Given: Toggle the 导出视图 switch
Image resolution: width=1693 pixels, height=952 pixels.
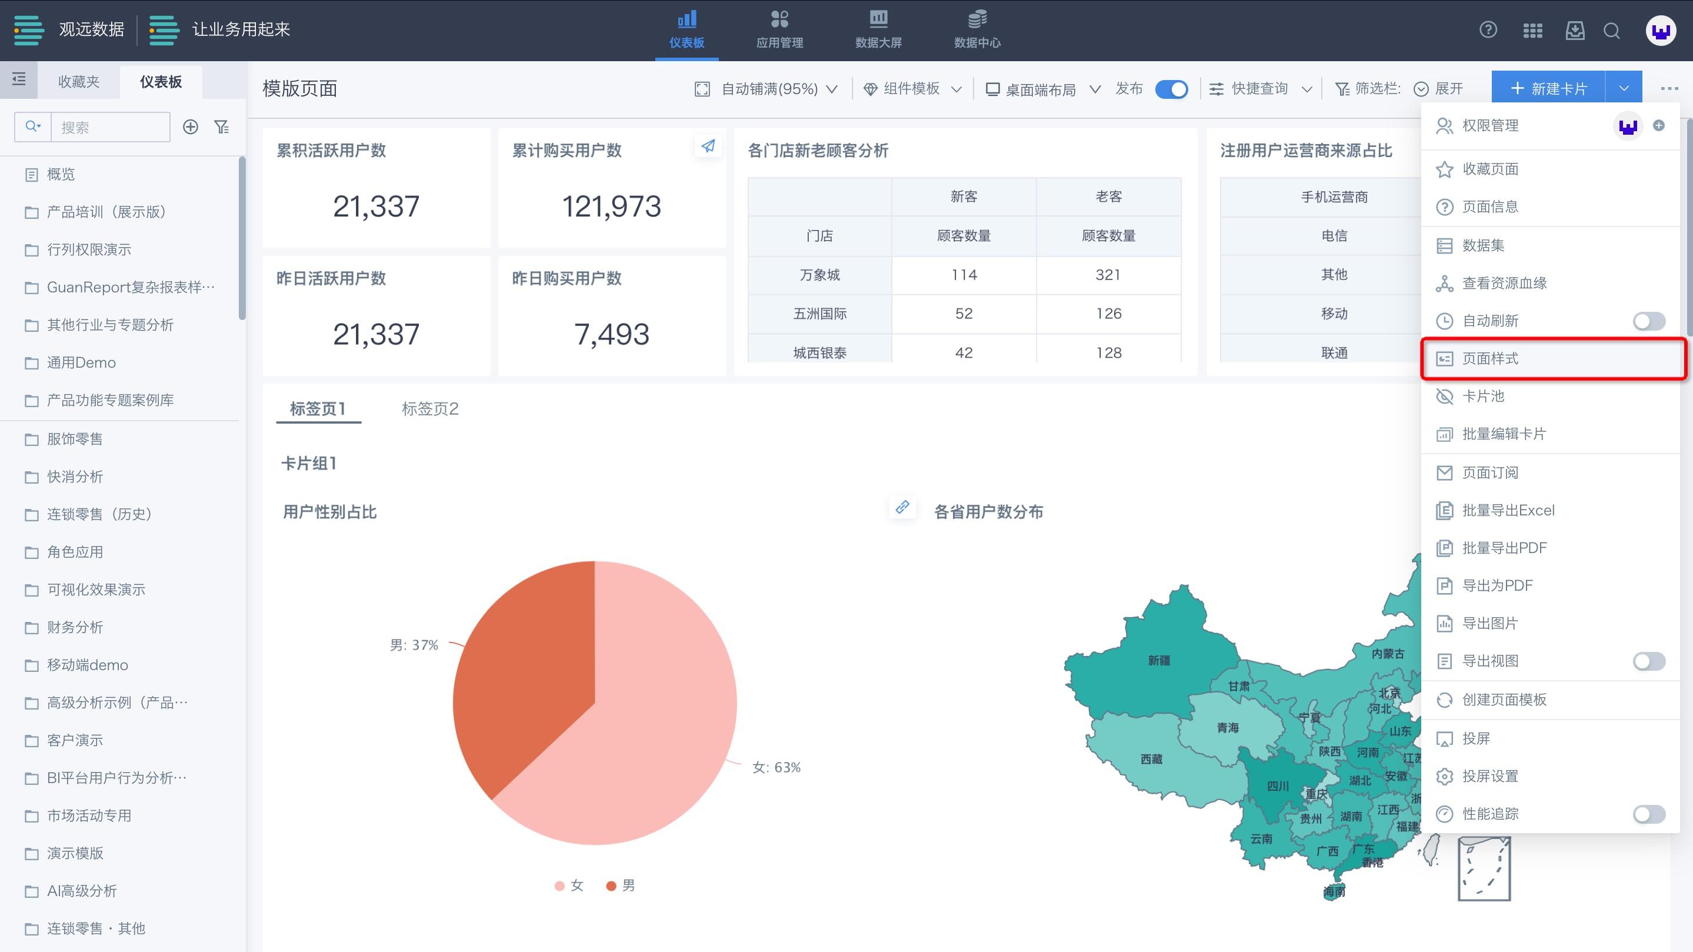Looking at the screenshot, I should [1649, 661].
